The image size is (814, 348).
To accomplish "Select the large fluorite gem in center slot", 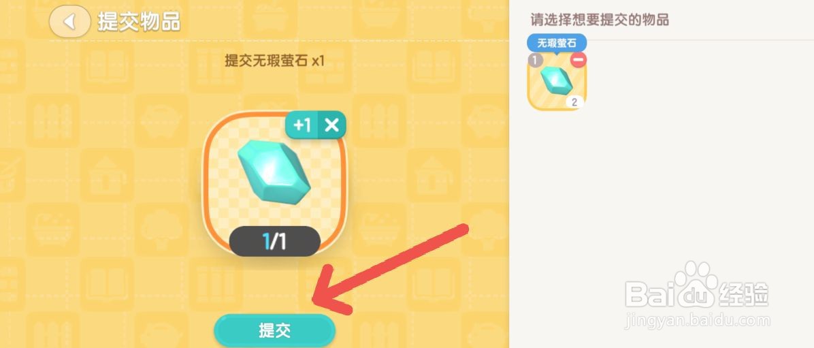I will [274, 170].
